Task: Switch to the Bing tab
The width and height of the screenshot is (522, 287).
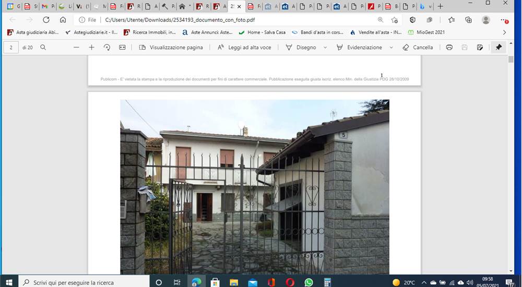Action: [x=425, y=6]
